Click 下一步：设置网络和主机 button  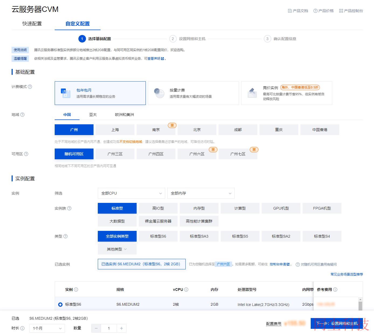[337, 323]
